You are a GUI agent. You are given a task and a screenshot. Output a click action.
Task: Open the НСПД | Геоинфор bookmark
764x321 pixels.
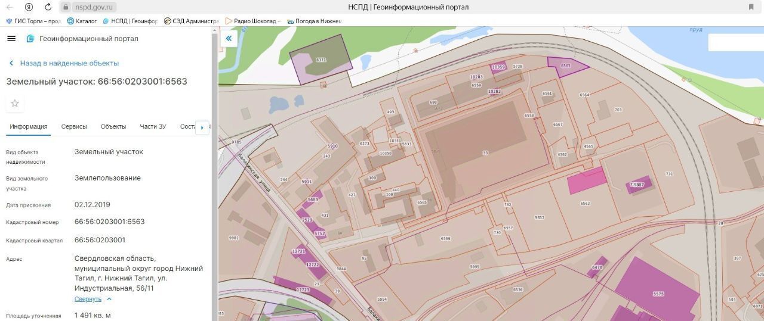[x=130, y=21]
